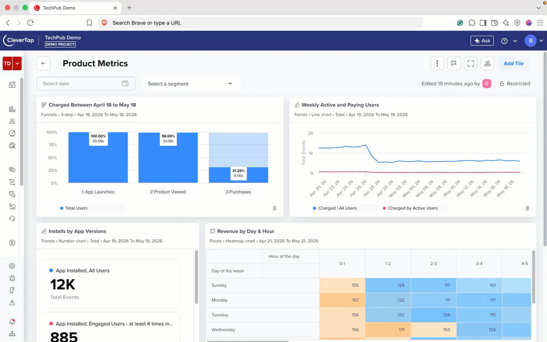Open the Brave Shields lion icon

pos(104,23)
